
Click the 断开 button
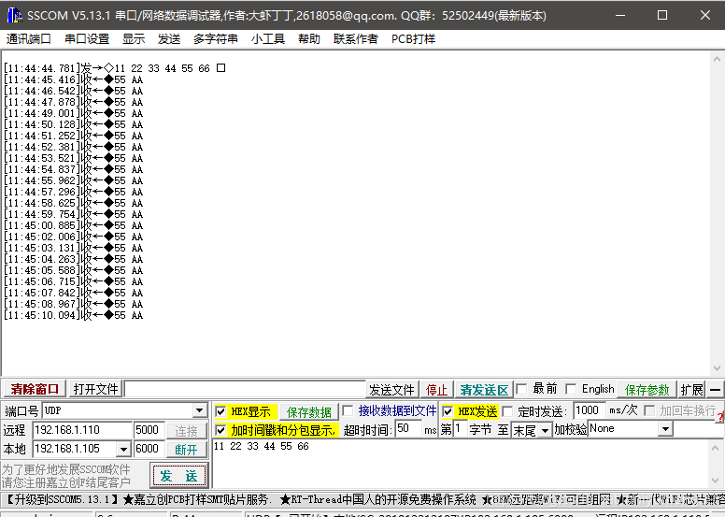[x=186, y=450]
